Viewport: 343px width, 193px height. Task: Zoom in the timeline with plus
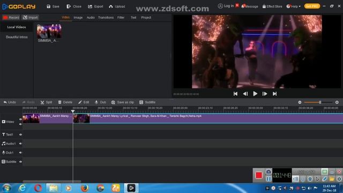point(337,102)
